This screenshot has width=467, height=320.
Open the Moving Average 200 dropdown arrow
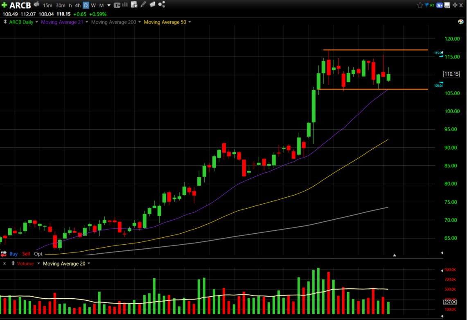(140, 22)
